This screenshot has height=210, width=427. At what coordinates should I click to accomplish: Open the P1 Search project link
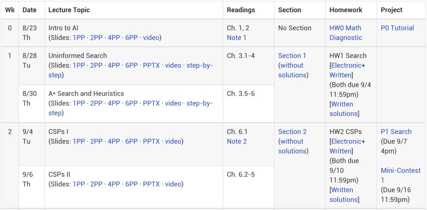396,132
